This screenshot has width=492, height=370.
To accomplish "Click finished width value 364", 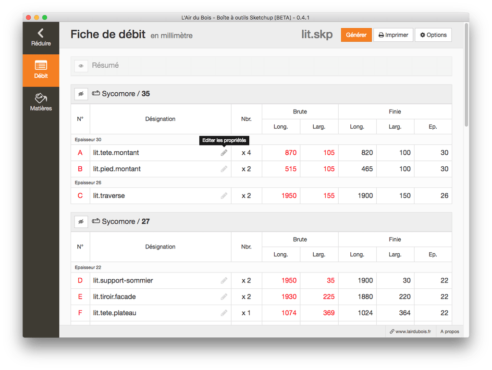I will tap(405, 313).
